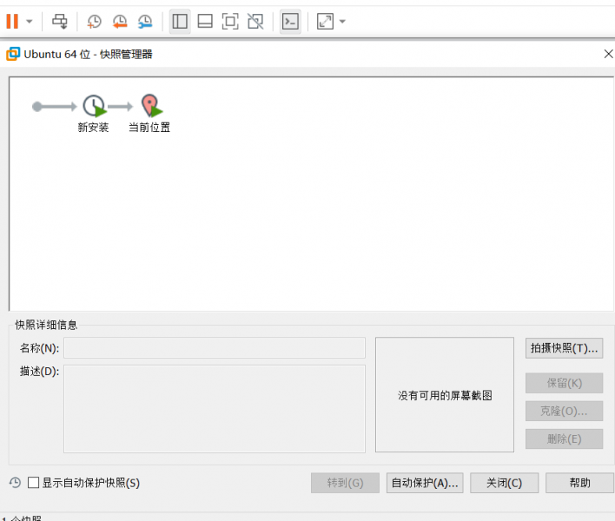Click the console view terminal icon
Viewport: 615px width, 521px height.
coord(291,22)
